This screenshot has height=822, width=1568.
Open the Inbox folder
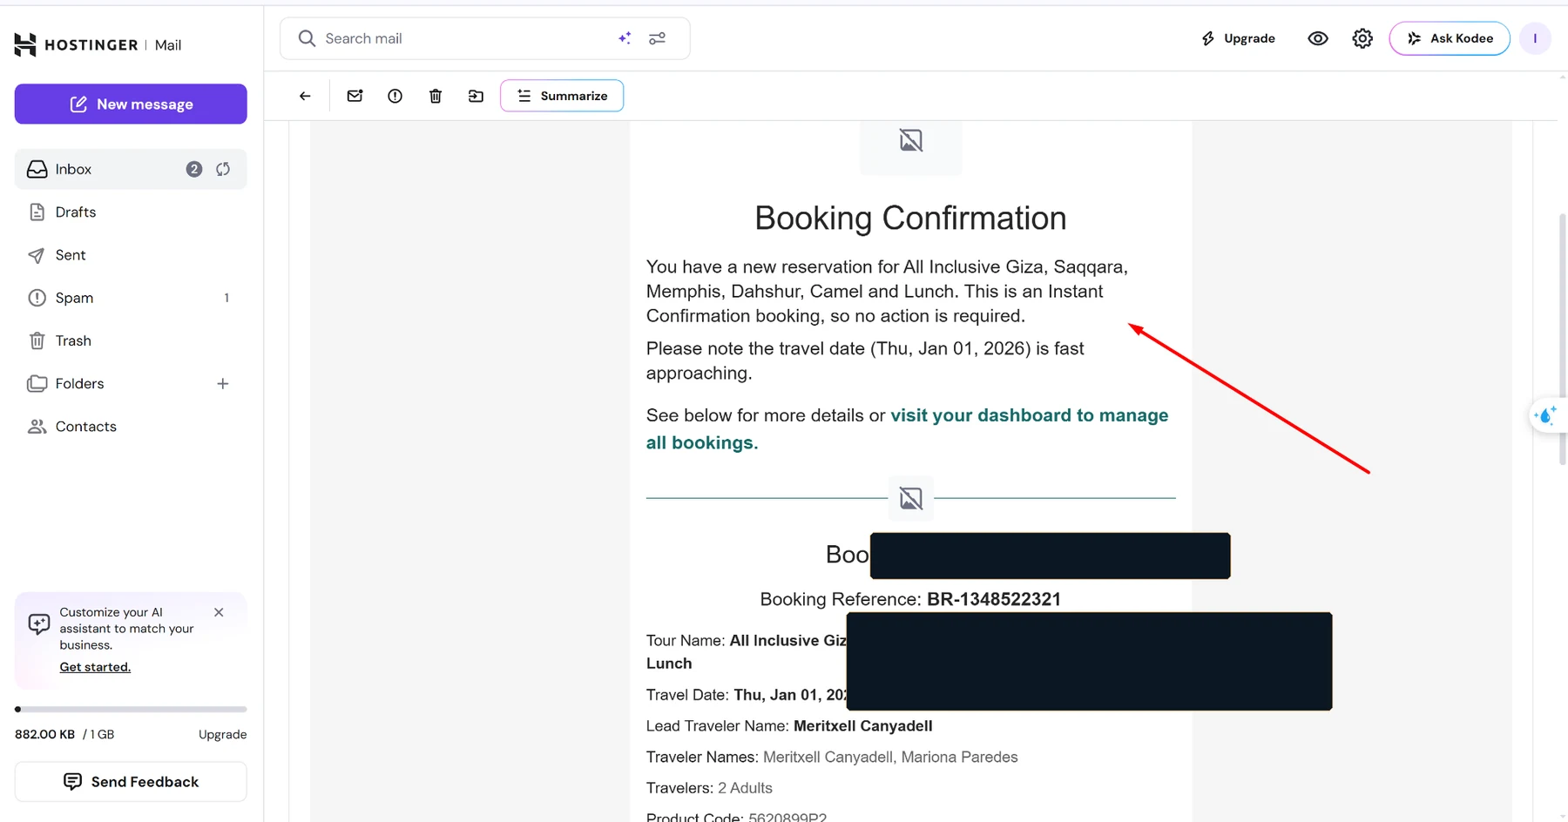point(131,169)
